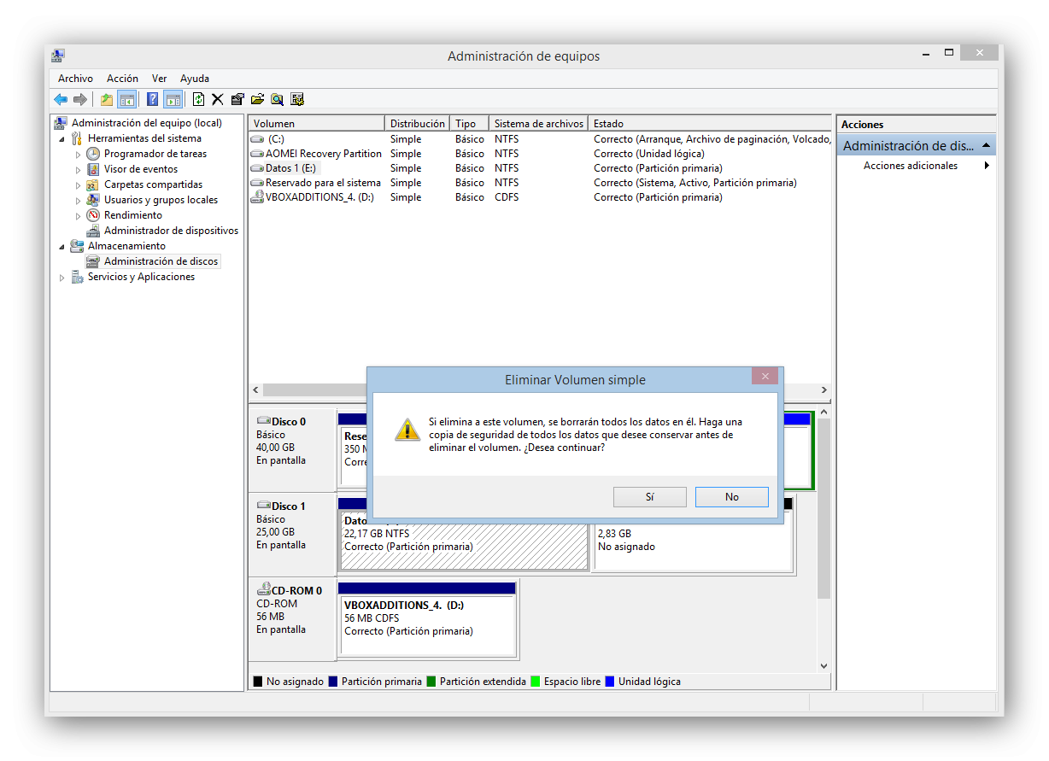Toggle the show/hide console tree icon

click(x=126, y=99)
